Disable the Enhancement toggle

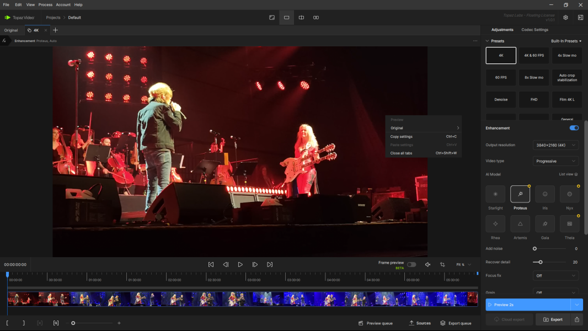[x=574, y=128]
